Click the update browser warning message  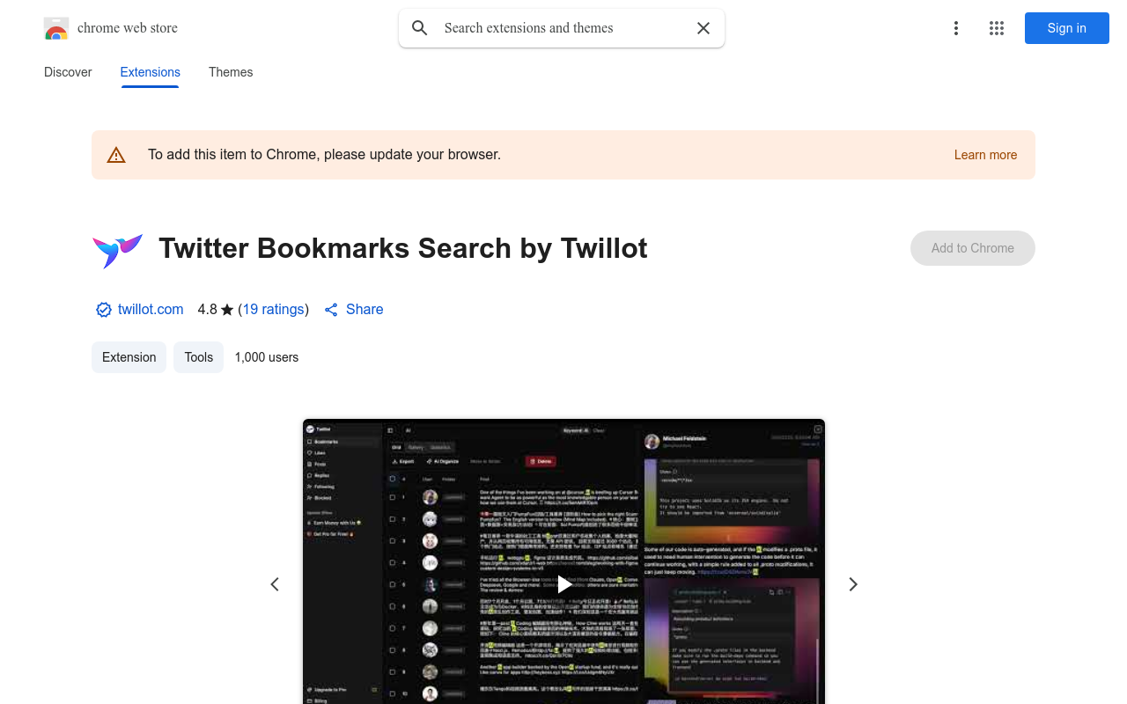(324, 155)
